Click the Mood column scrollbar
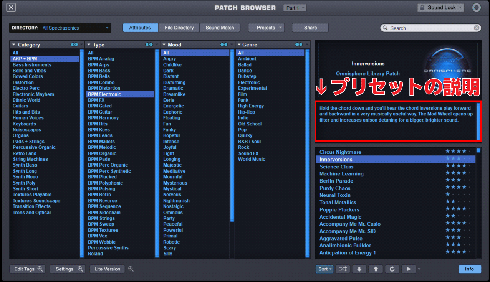Viewport: 490px width, 282px height. pos(232,135)
